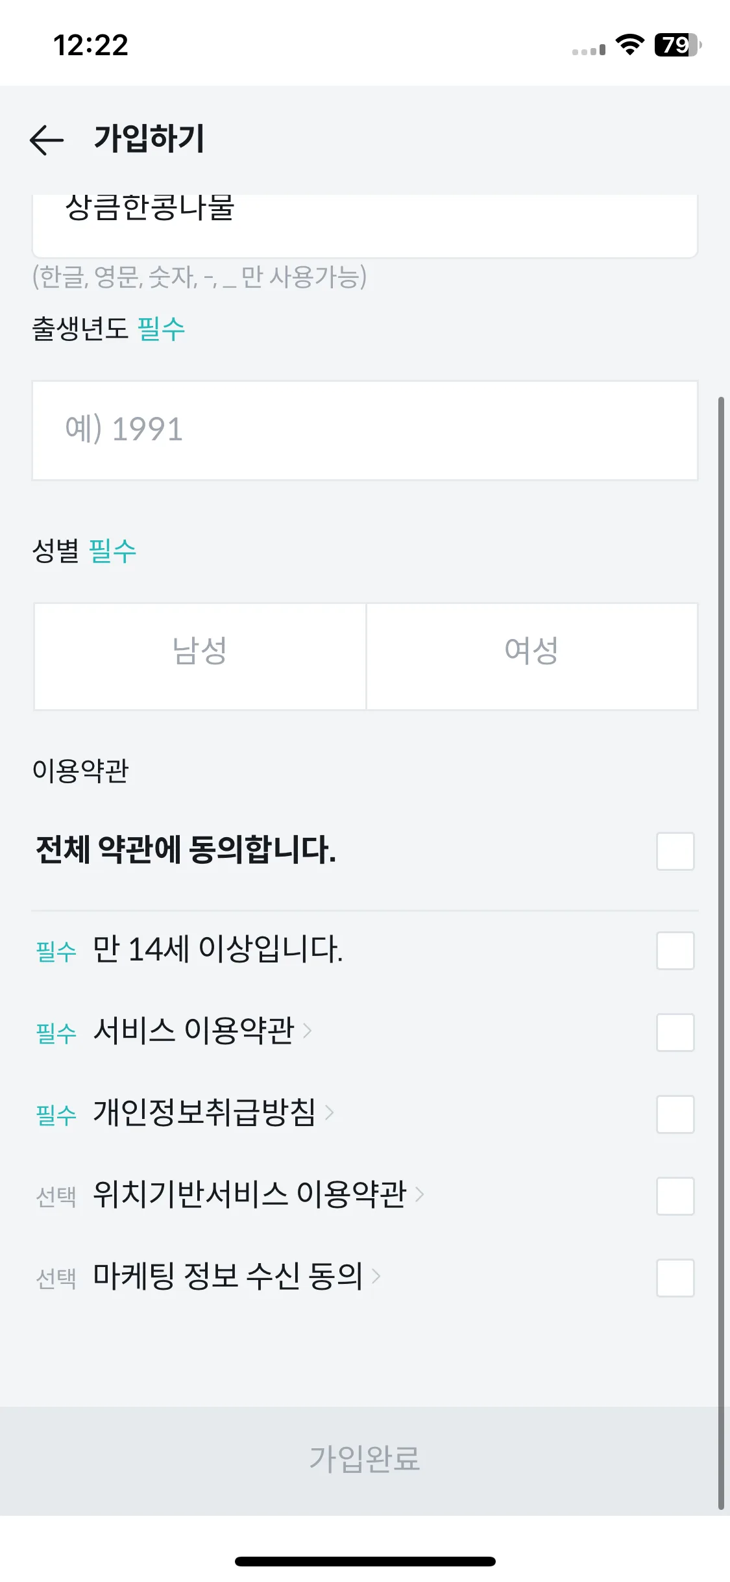
Task: Open 개인정보취급방침 chevron arrow
Action: (x=330, y=1112)
